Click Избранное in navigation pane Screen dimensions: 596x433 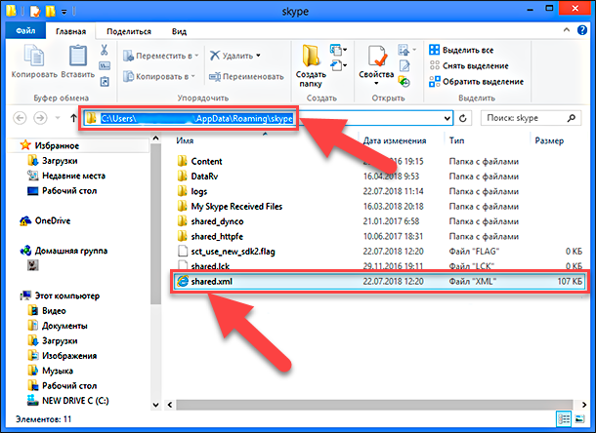point(50,145)
